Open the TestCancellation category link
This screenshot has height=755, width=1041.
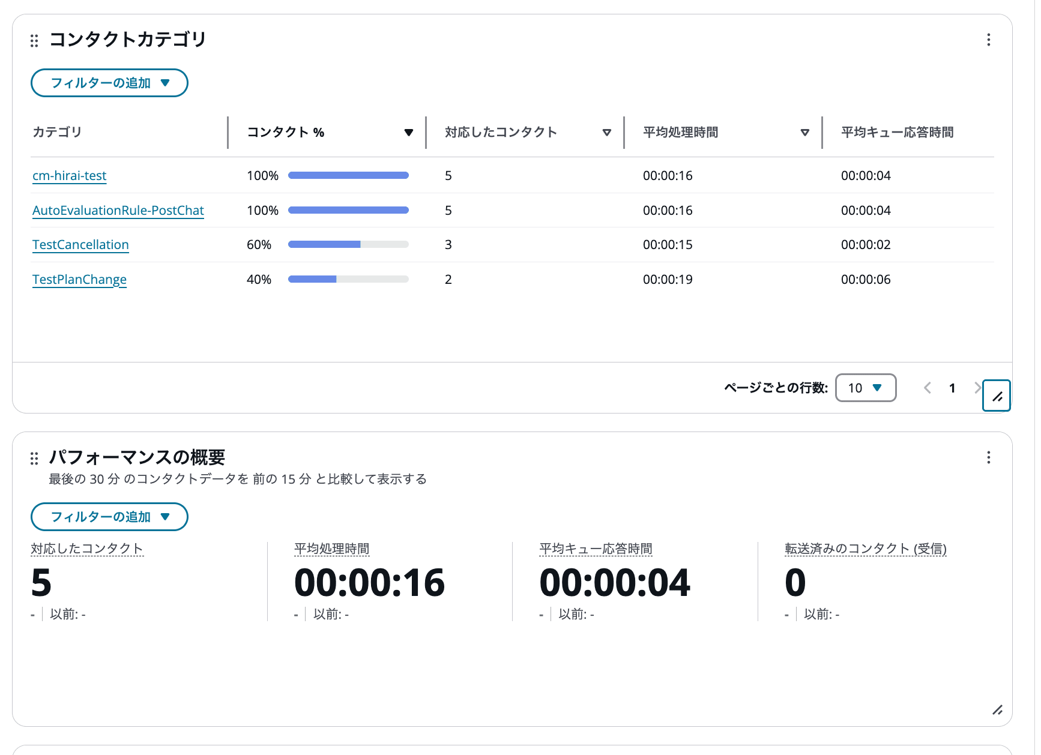click(x=80, y=245)
